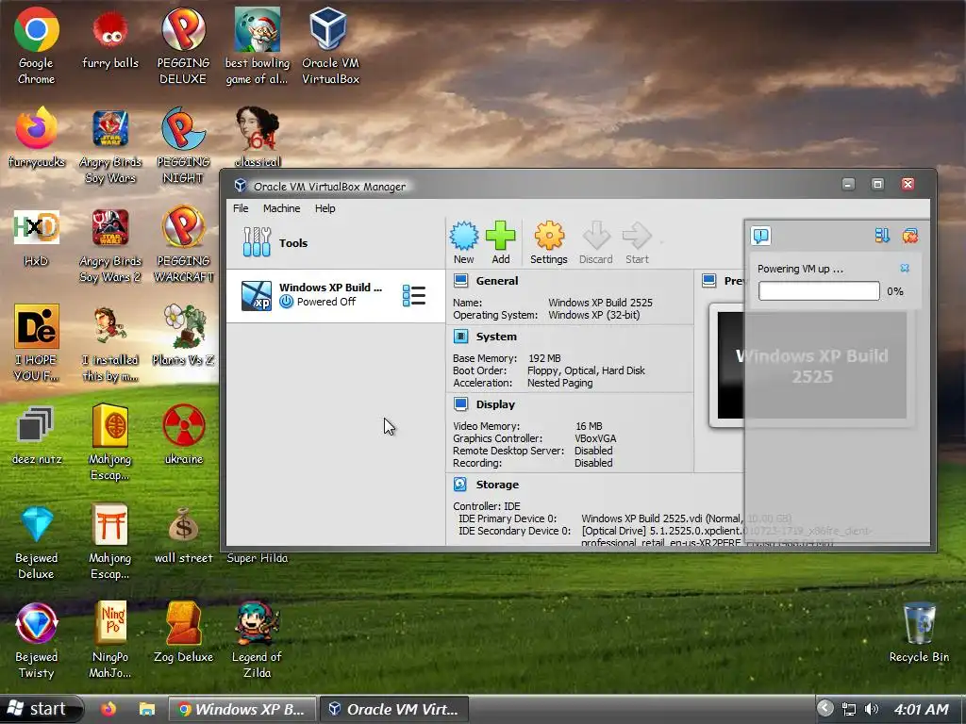Select the Bejeweled Twisty desktop icon
The width and height of the screenshot is (966, 724).
tap(36, 641)
